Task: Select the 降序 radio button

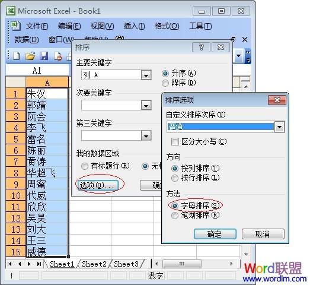Action: (165, 83)
